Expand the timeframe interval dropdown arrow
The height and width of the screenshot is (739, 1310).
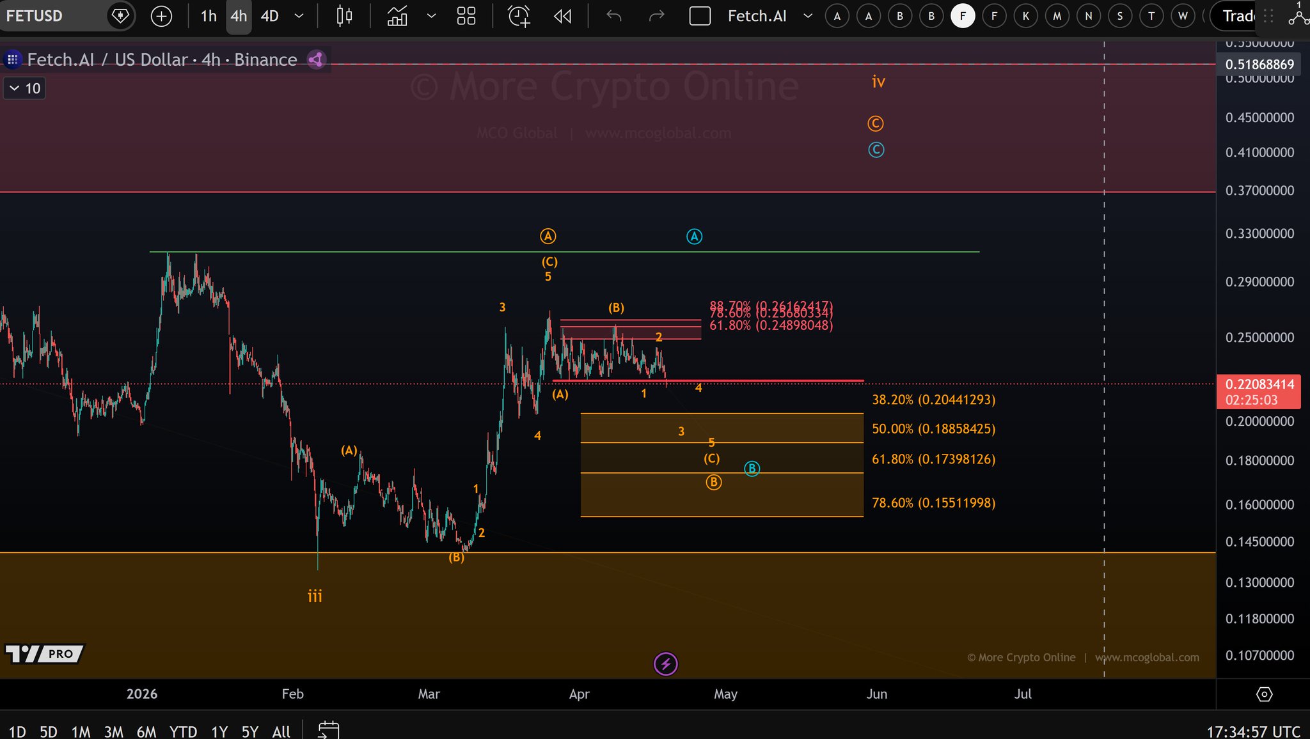(299, 16)
